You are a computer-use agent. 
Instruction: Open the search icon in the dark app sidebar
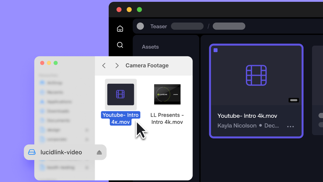click(120, 45)
